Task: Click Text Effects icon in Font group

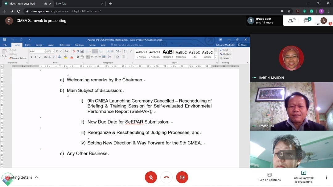Action: coord(60,57)
